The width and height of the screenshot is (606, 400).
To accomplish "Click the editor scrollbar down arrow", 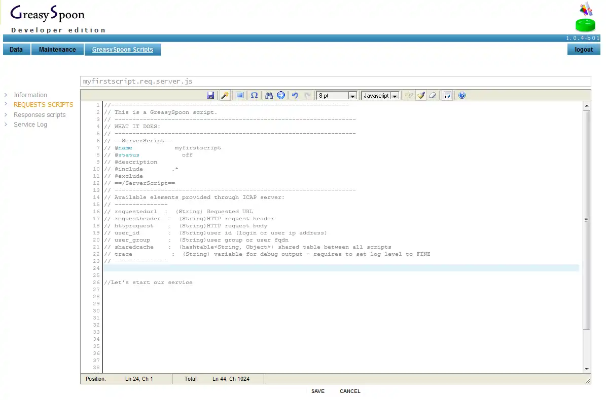I will click(x=587, y=369).
